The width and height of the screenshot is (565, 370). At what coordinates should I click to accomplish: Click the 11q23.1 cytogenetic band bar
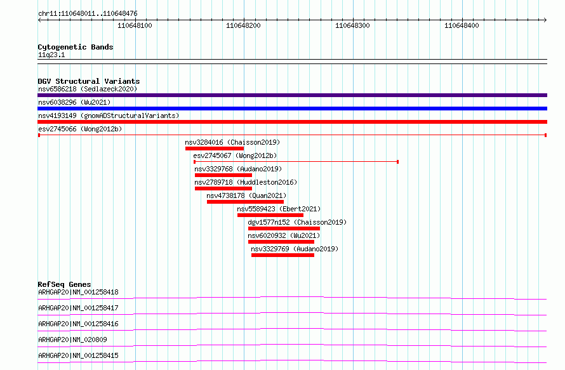[x=292, y=62]
